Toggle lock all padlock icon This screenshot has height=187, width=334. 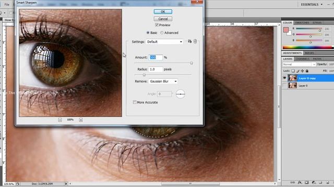tap(307, 71)
